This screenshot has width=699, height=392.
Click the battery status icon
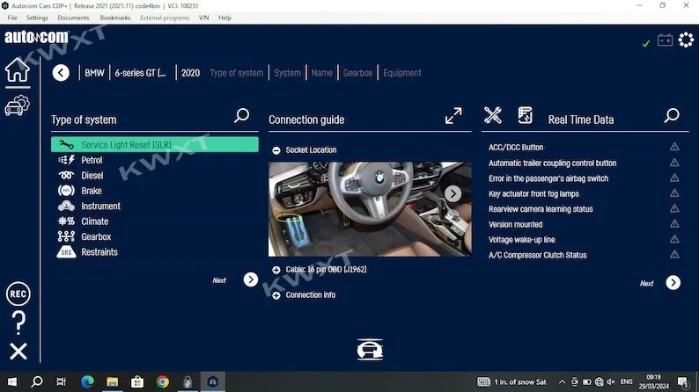(x=666, y=40)
